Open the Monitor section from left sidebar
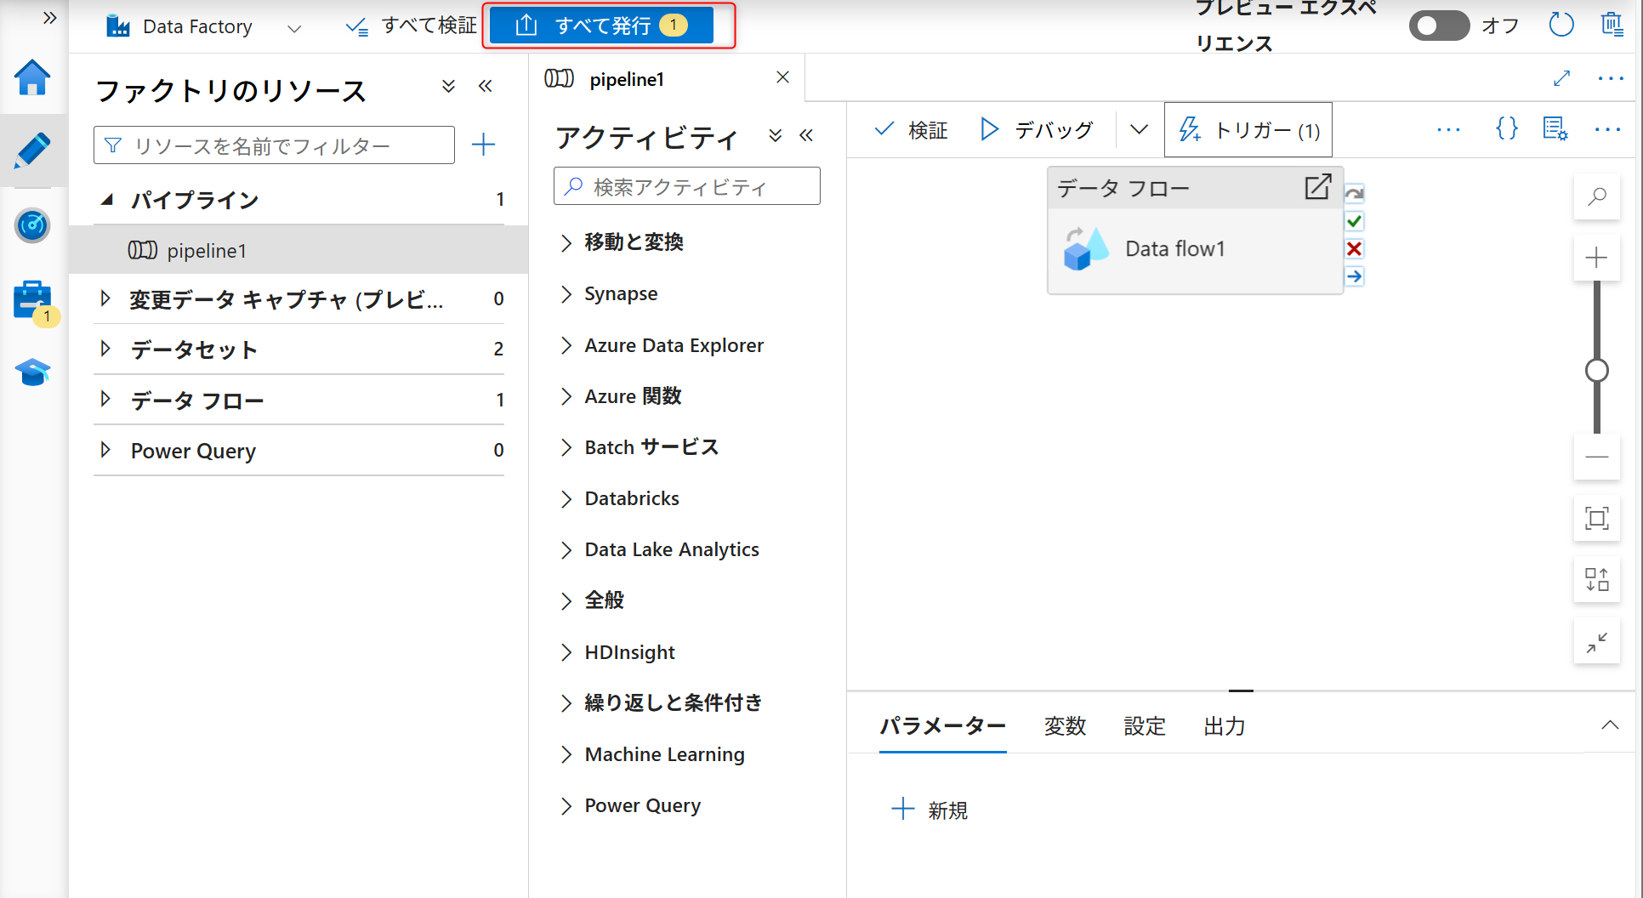Image resolution: width=1643 pixels, height=898 pixels. 32,226
